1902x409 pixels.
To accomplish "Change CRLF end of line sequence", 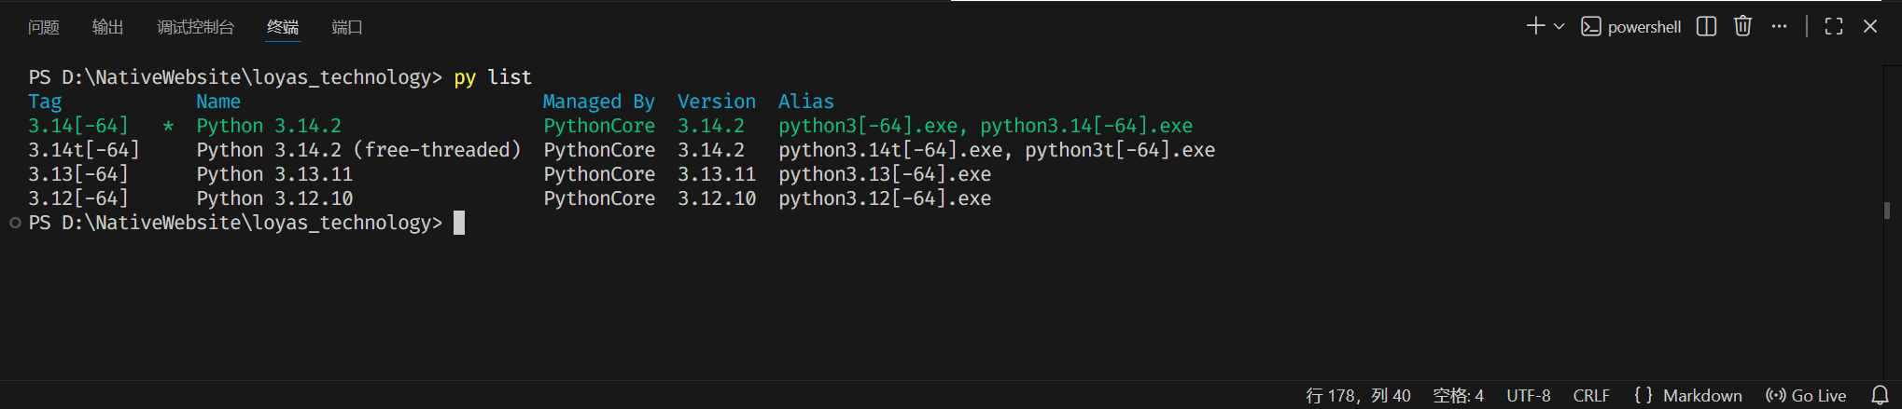I will (1591, 395).
